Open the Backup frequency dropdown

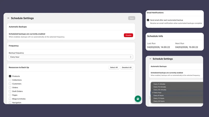[x=71, y=57]
